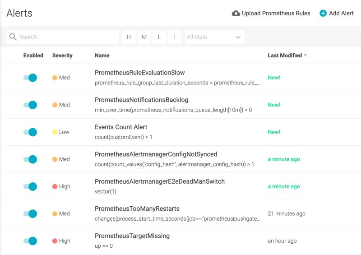The width and height of the screenshot is (361, 255).
Task: Click the min_over_time notifications queue expression
Action: click(173, 110)
